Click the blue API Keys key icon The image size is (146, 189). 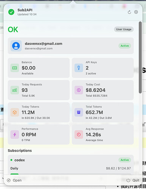coord(79,68)
